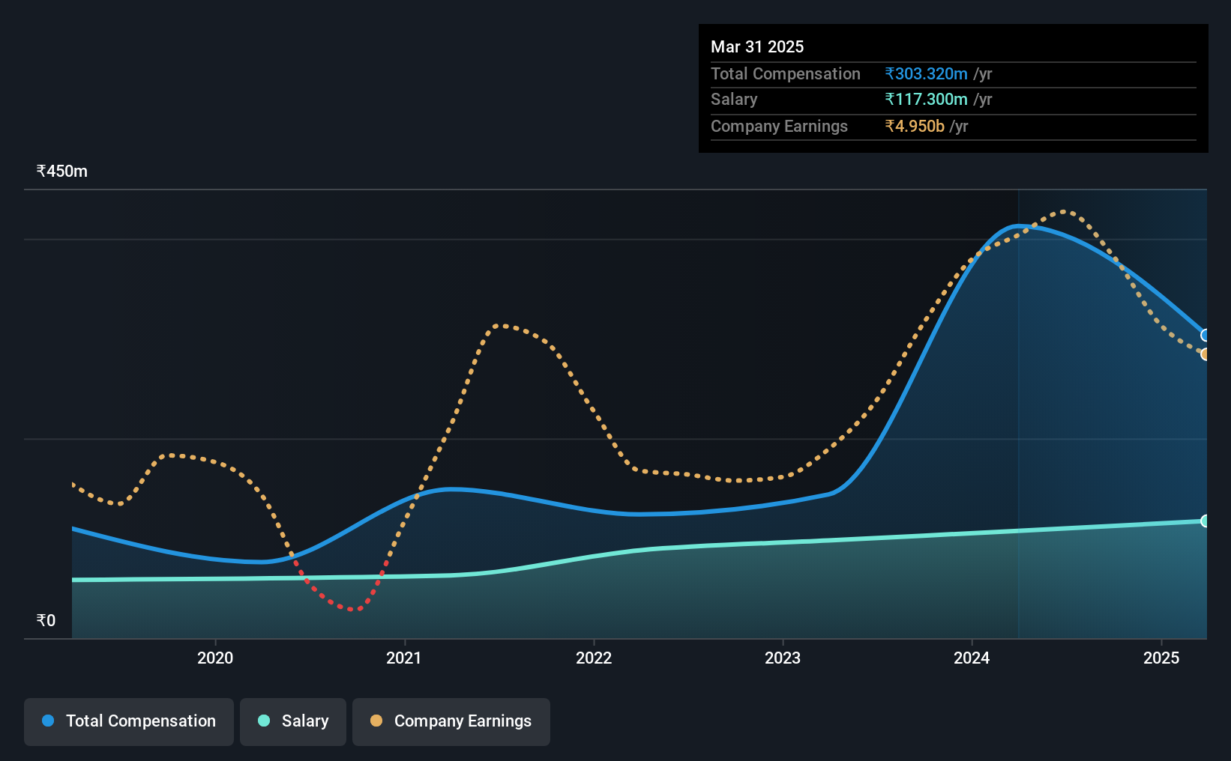The height and width of the screenshot is (761, 1231).
Task: Click the Company Earnings peak near mid-2024
Action: (1065, 212)
